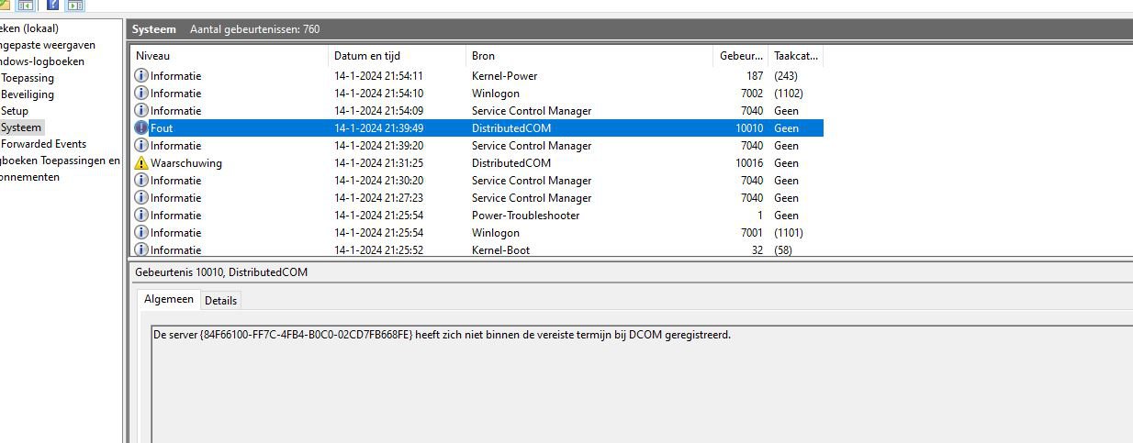Click the DCOM error description text box
1133x443 pixels.
642,383
